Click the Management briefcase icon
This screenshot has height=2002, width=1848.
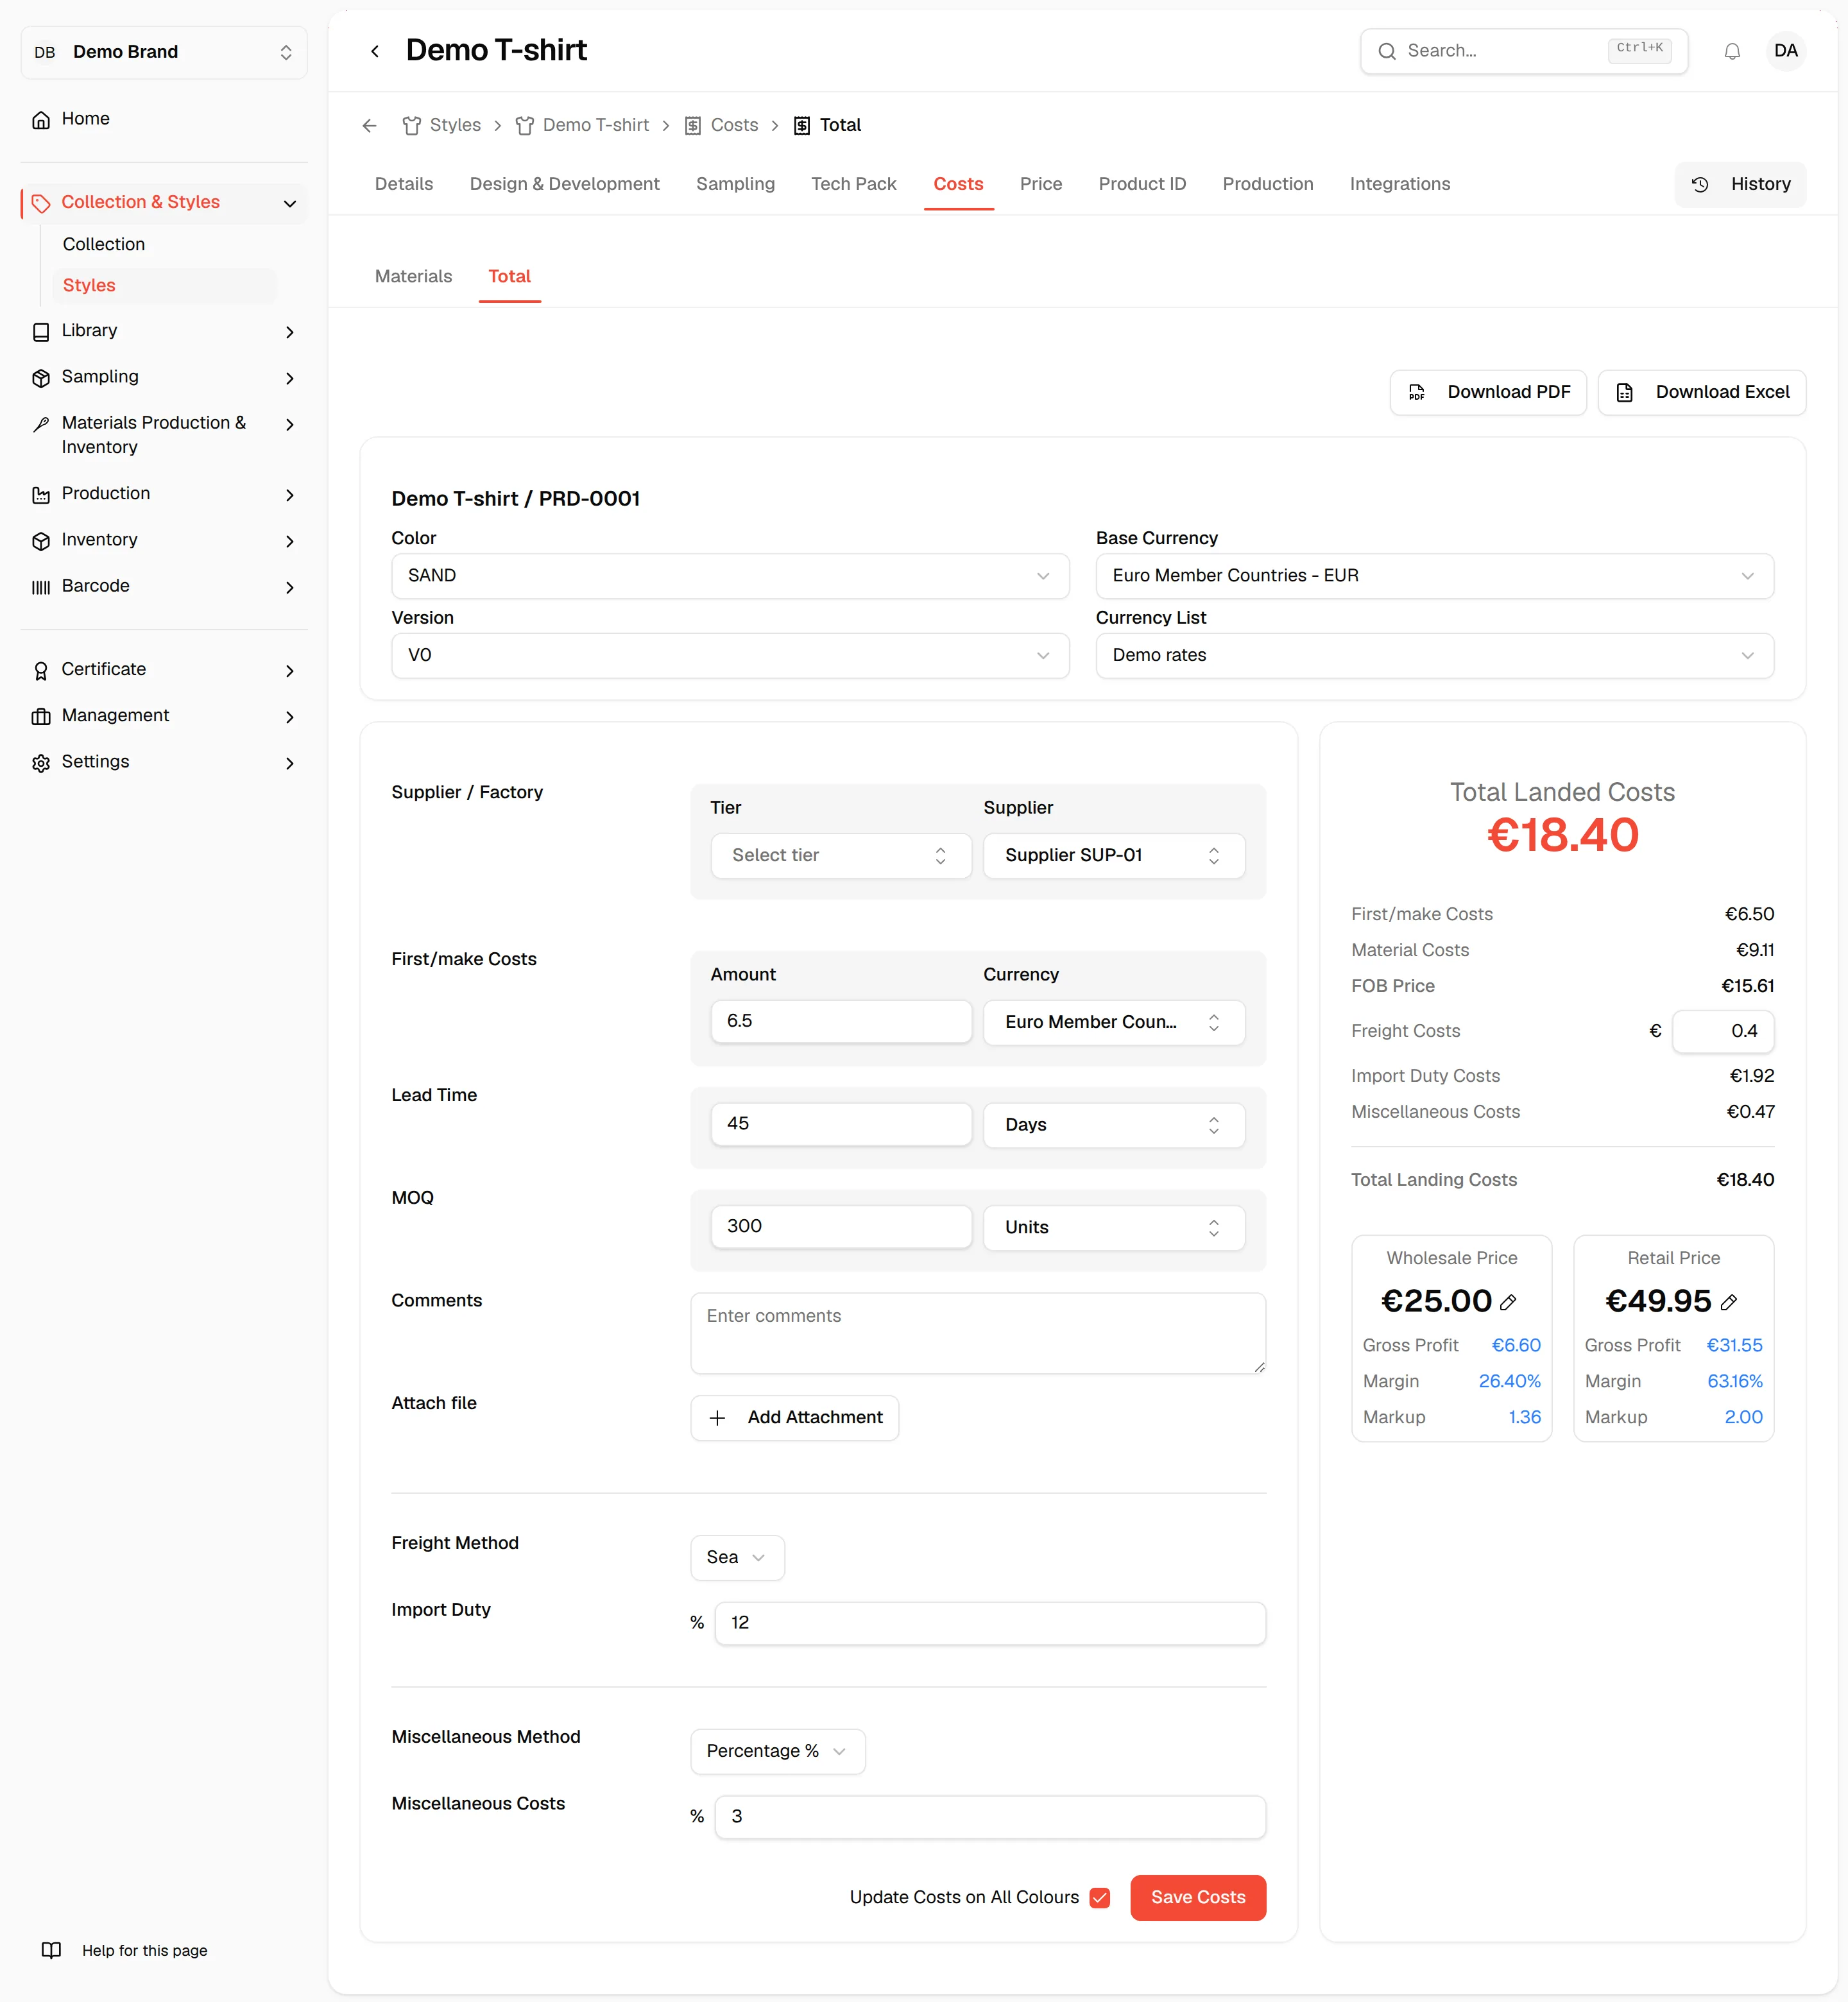click(41, 716)
